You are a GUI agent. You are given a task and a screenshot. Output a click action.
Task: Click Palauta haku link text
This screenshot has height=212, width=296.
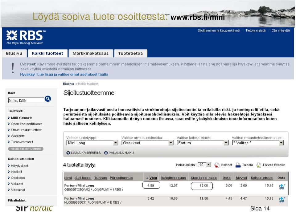pyautogui.click(x=121, y=153)
